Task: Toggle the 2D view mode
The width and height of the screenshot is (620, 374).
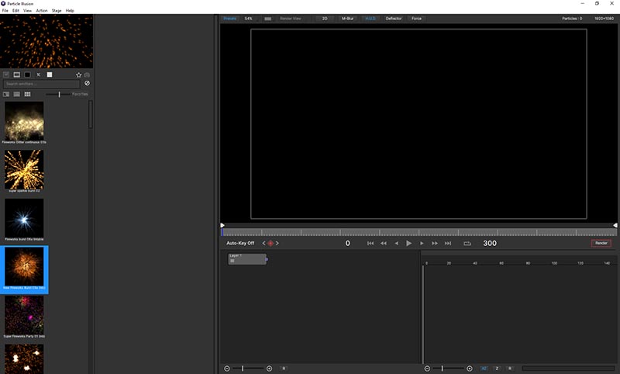Action: click(x=325, y=19)
